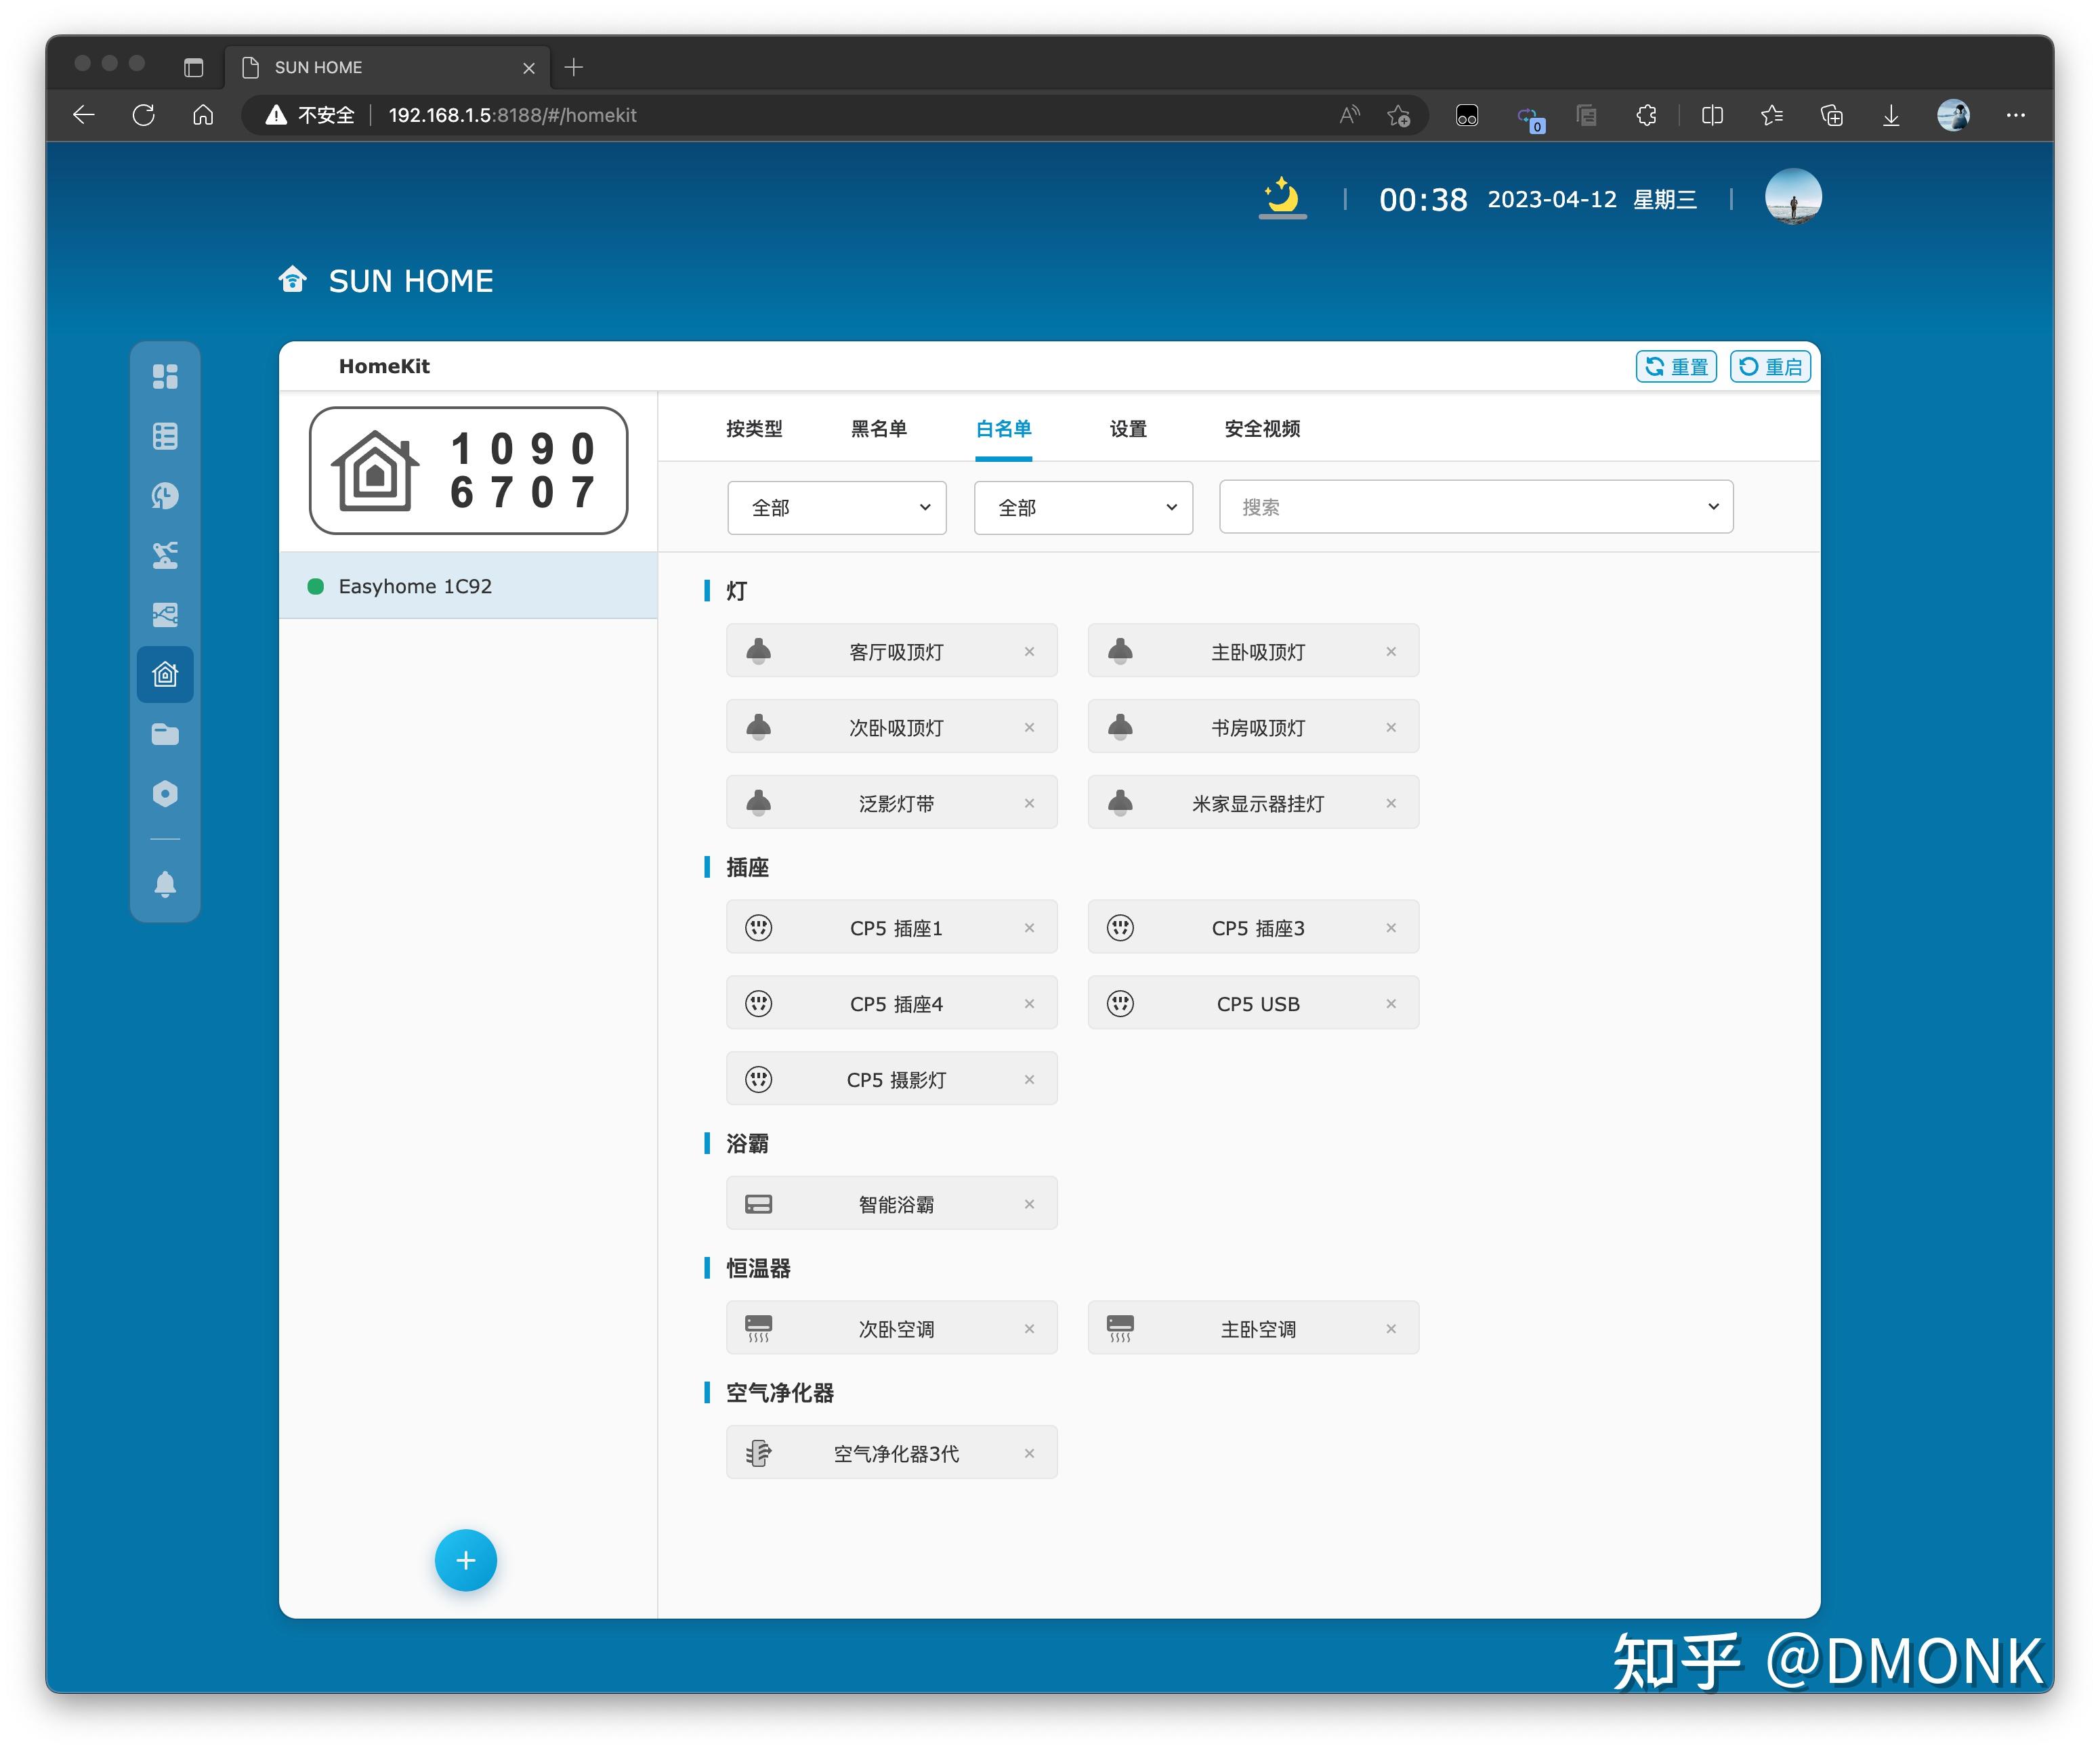Switch to the 按类型 tab
Screen dimensions: 2100x1750
tap(754, 428)
